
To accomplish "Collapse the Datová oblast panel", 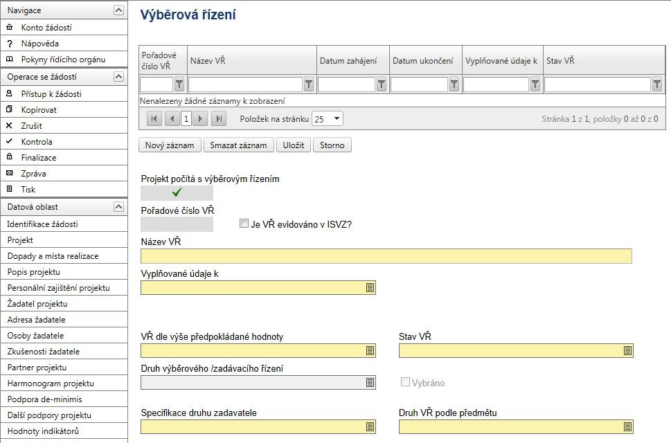I will point(118,206).
